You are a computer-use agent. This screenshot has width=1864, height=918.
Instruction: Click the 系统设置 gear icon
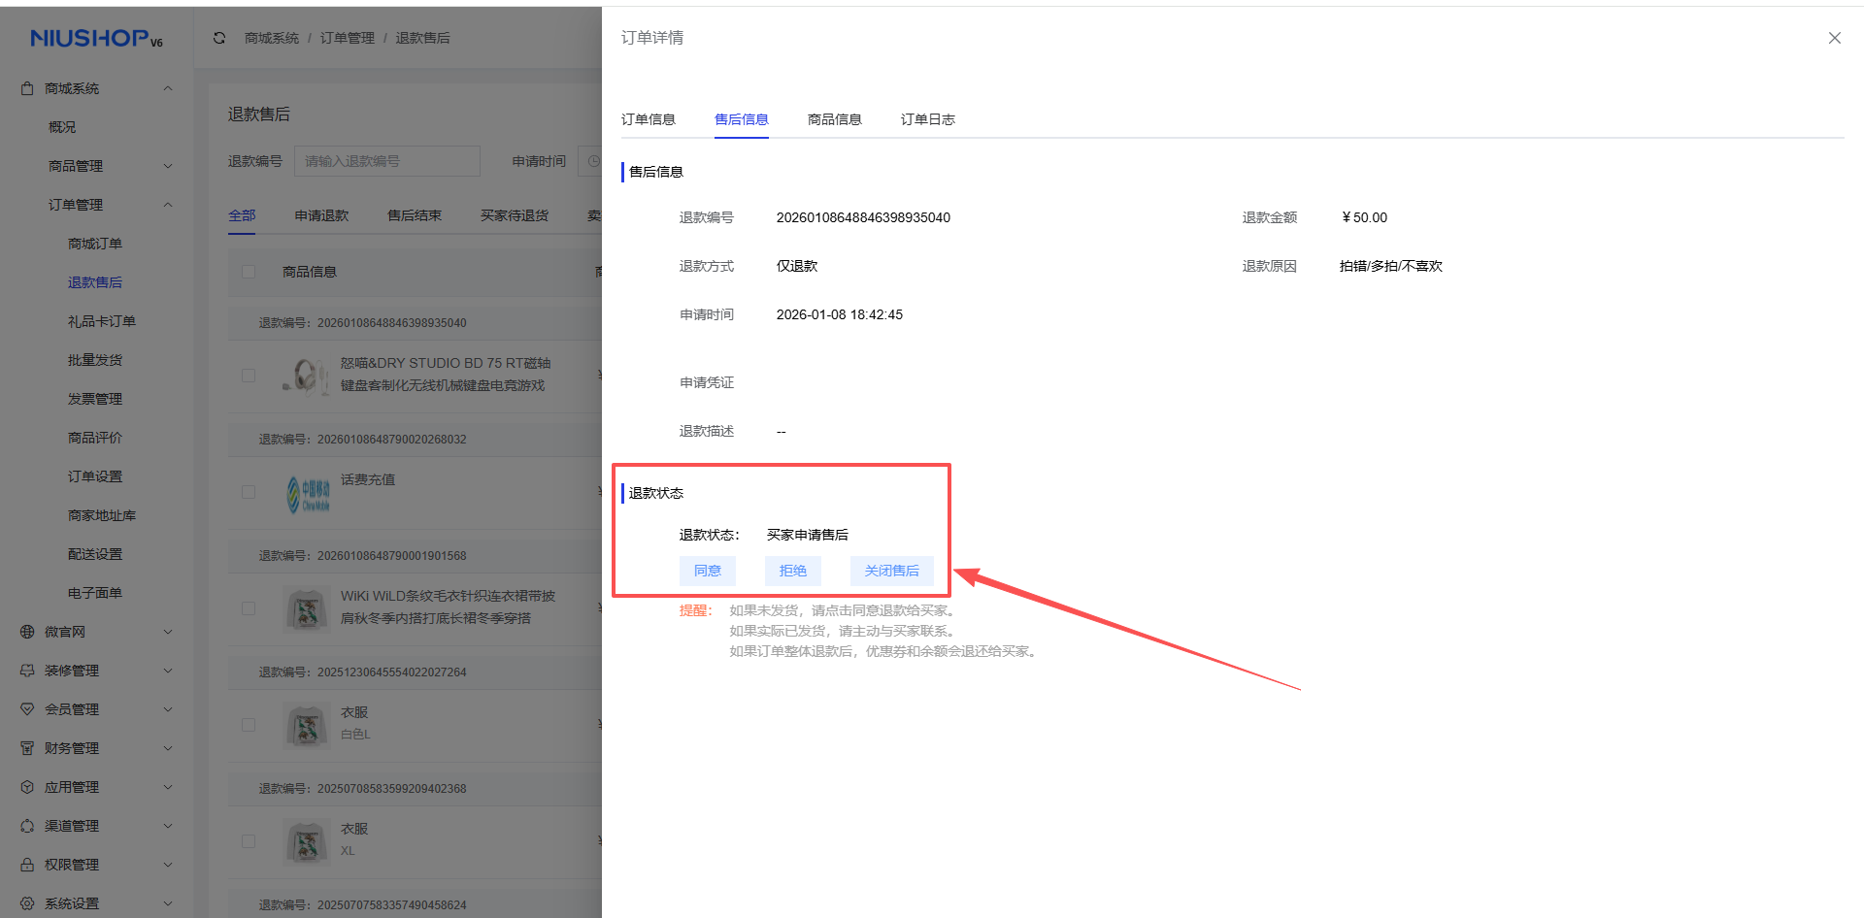point(27,903)
